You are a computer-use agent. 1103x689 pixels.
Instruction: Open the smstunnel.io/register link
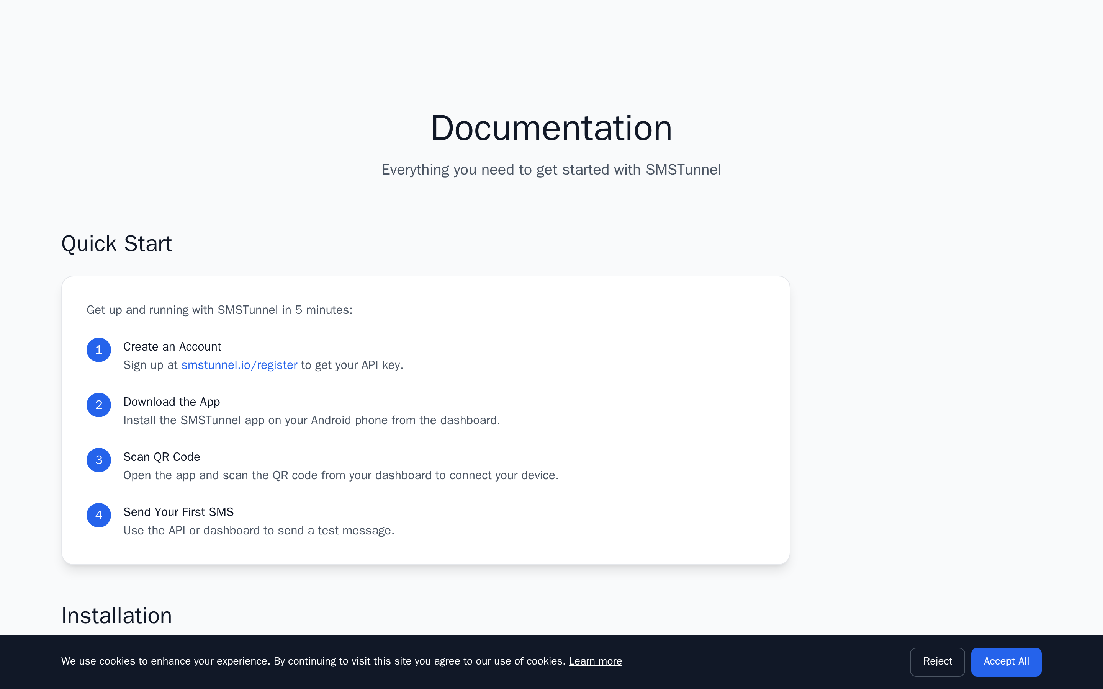[x=239, y=365]
